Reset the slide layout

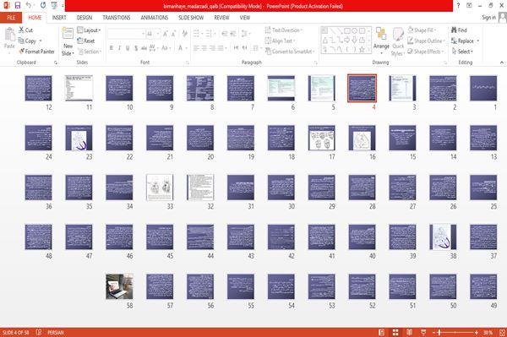tap(86, 41)
